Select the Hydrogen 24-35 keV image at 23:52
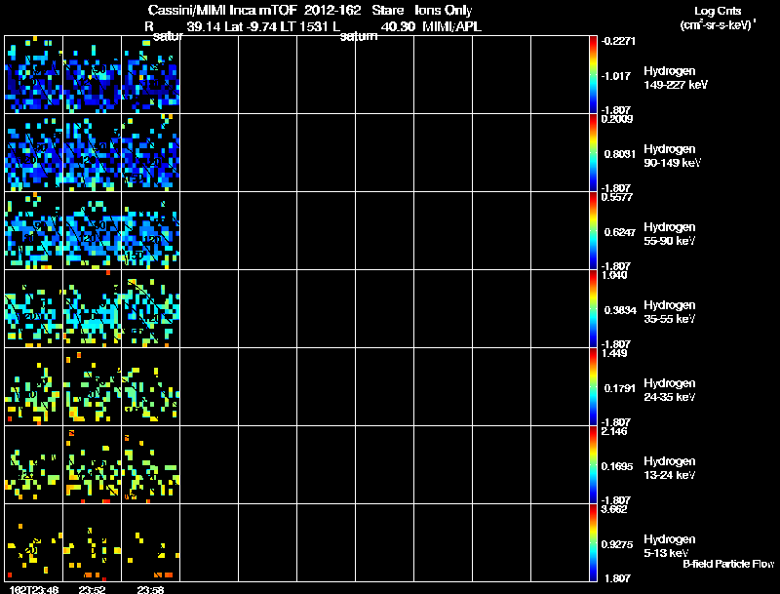The image size is (780, 594). (x=92, y=387)
